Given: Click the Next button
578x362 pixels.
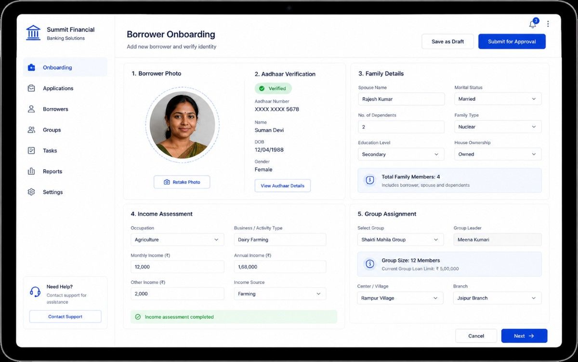Looking at the screenshot, I should pos(524,336).
